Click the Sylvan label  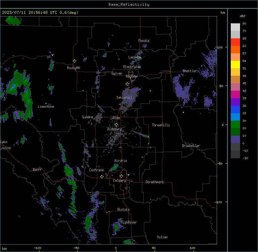pos(117,73)
